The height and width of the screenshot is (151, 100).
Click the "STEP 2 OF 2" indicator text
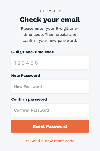[50, 11]
